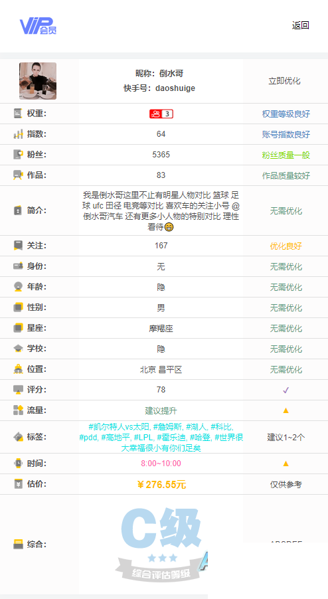Click the time (时间) watch icon

[x=18, y=464]
